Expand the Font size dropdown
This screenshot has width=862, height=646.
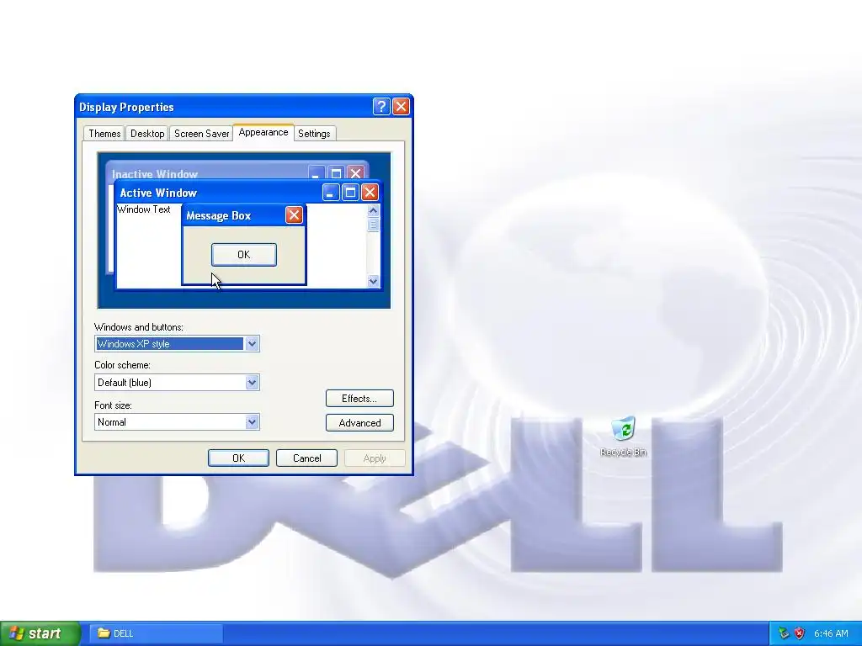(x=252, y=422)
